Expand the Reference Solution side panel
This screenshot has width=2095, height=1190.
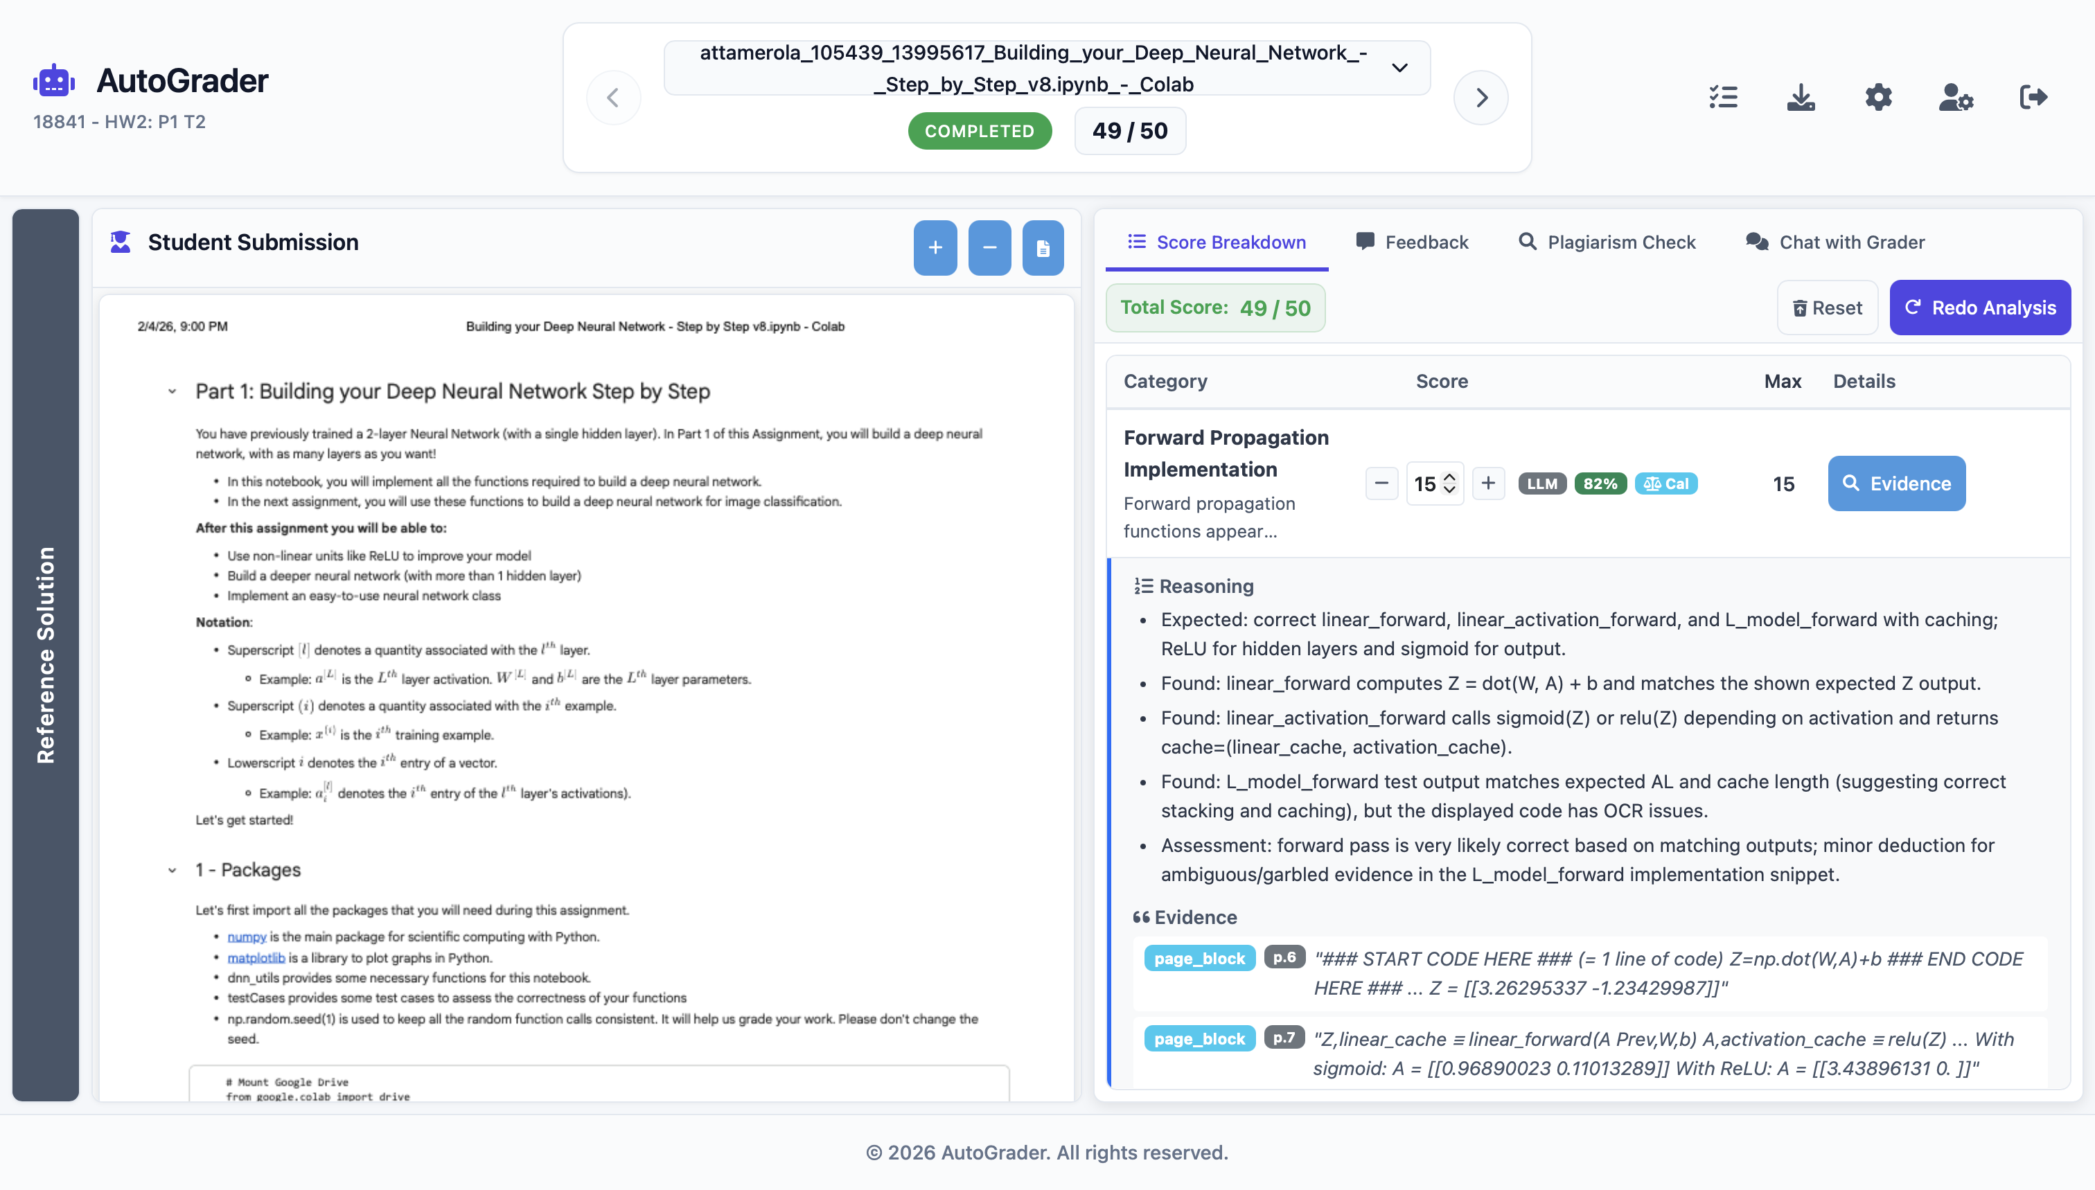pyautogui.click(x=46, y=654)
